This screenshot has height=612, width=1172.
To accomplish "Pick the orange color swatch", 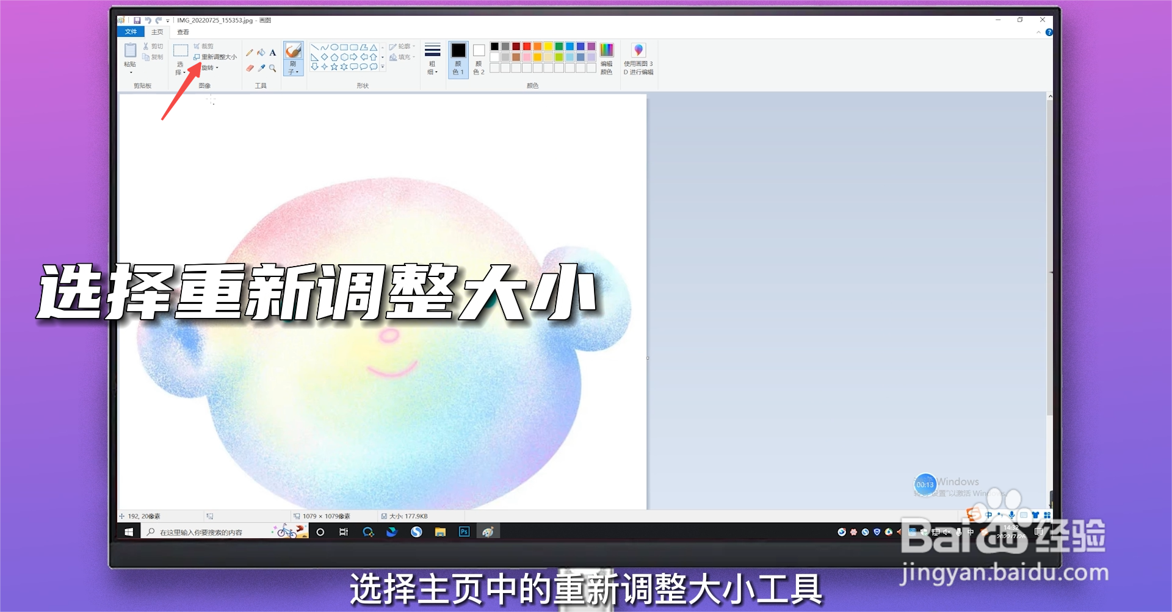I will coord(538,46).
